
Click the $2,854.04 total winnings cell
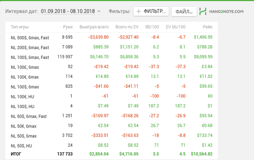[99, 154]
